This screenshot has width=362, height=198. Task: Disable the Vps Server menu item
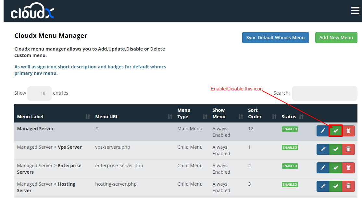pos(336,149)
